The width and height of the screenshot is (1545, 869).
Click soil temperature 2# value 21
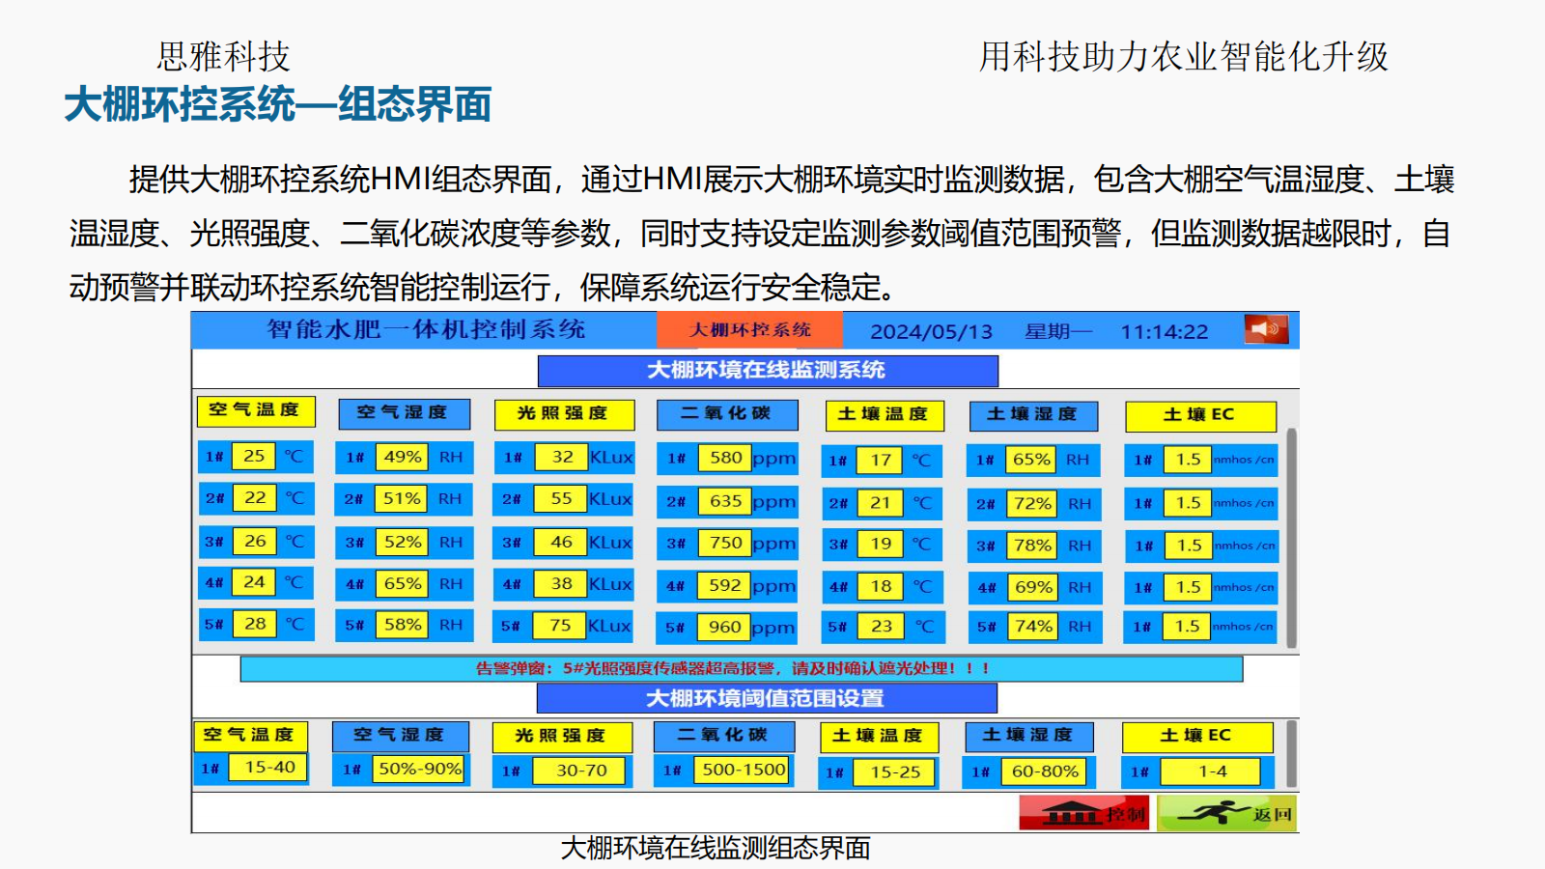(881, 502)
